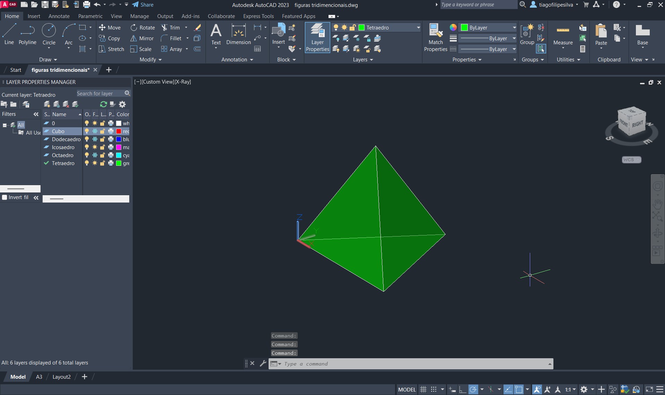Image resolution: width=665 pixels, height=395 pixels.
Task: Click in the Search for layer field
Action: tap(99, 94)
